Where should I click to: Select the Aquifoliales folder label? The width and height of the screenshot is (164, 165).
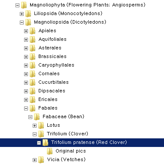(53, 39)
